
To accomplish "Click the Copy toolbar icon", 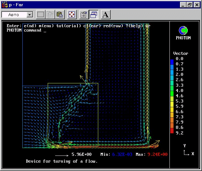I will click(50, 15).
